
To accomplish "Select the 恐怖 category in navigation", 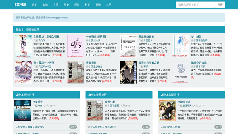I will (98, 5).
